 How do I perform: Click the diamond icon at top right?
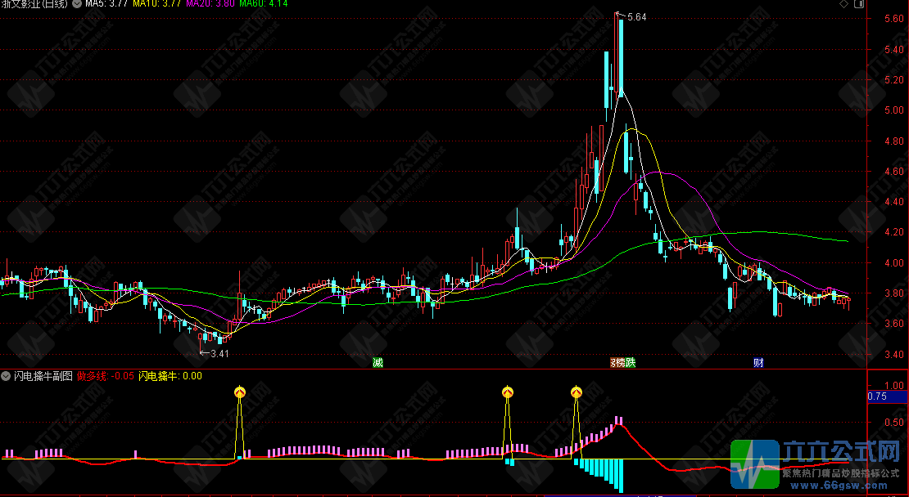point(845,5)
